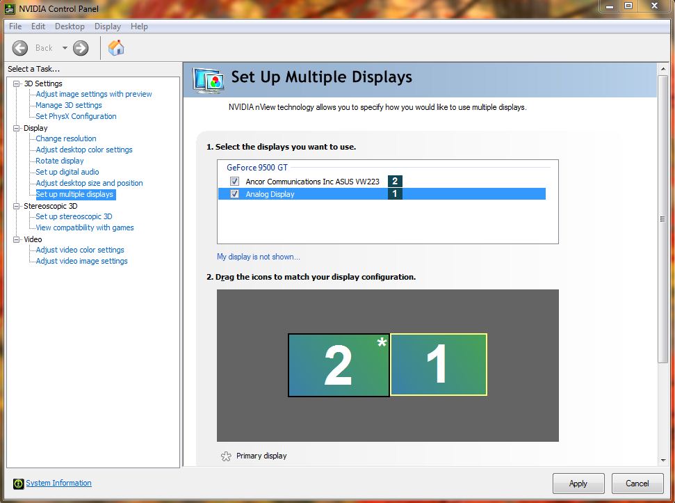Screen dimensions: 675x503
Task: Open Set up stereoscopic 3D
Action: pyautogui.click(x=74, y=216)
